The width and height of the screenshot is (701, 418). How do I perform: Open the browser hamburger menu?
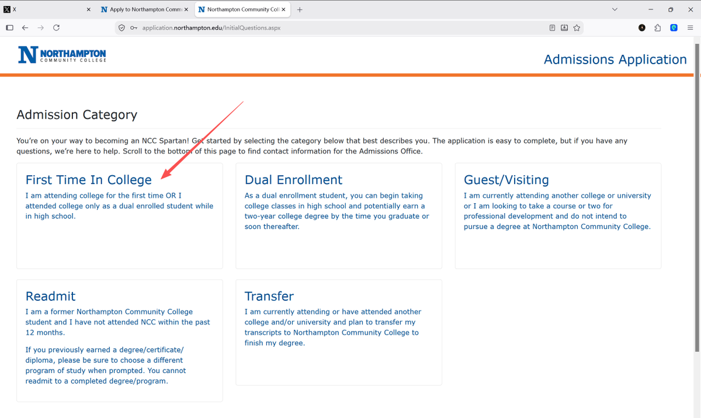[690, 27]
